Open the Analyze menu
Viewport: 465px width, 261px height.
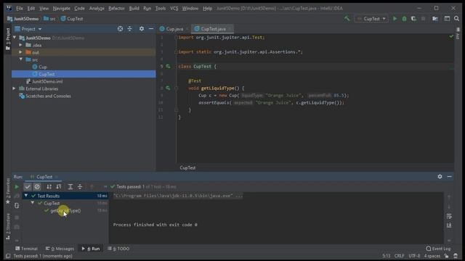(x=97, y=8)
